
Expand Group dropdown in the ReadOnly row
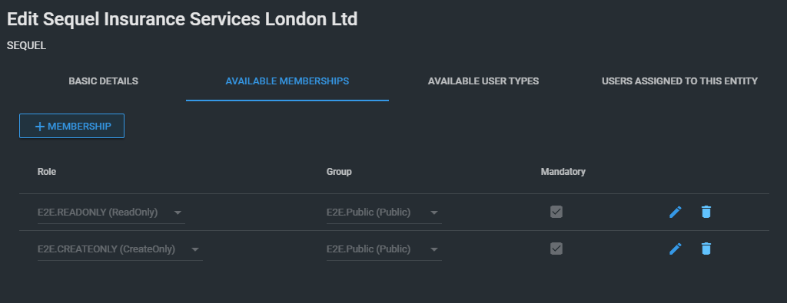pos(434,212)
